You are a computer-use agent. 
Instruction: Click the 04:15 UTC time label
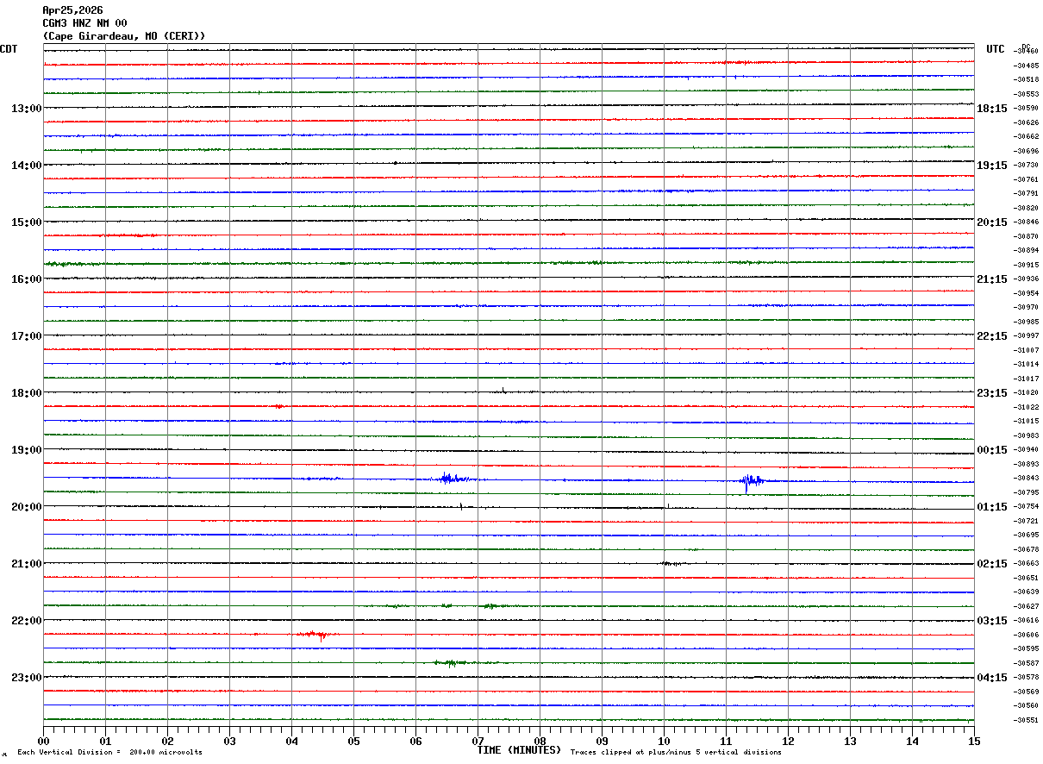(x=992, y=678)
